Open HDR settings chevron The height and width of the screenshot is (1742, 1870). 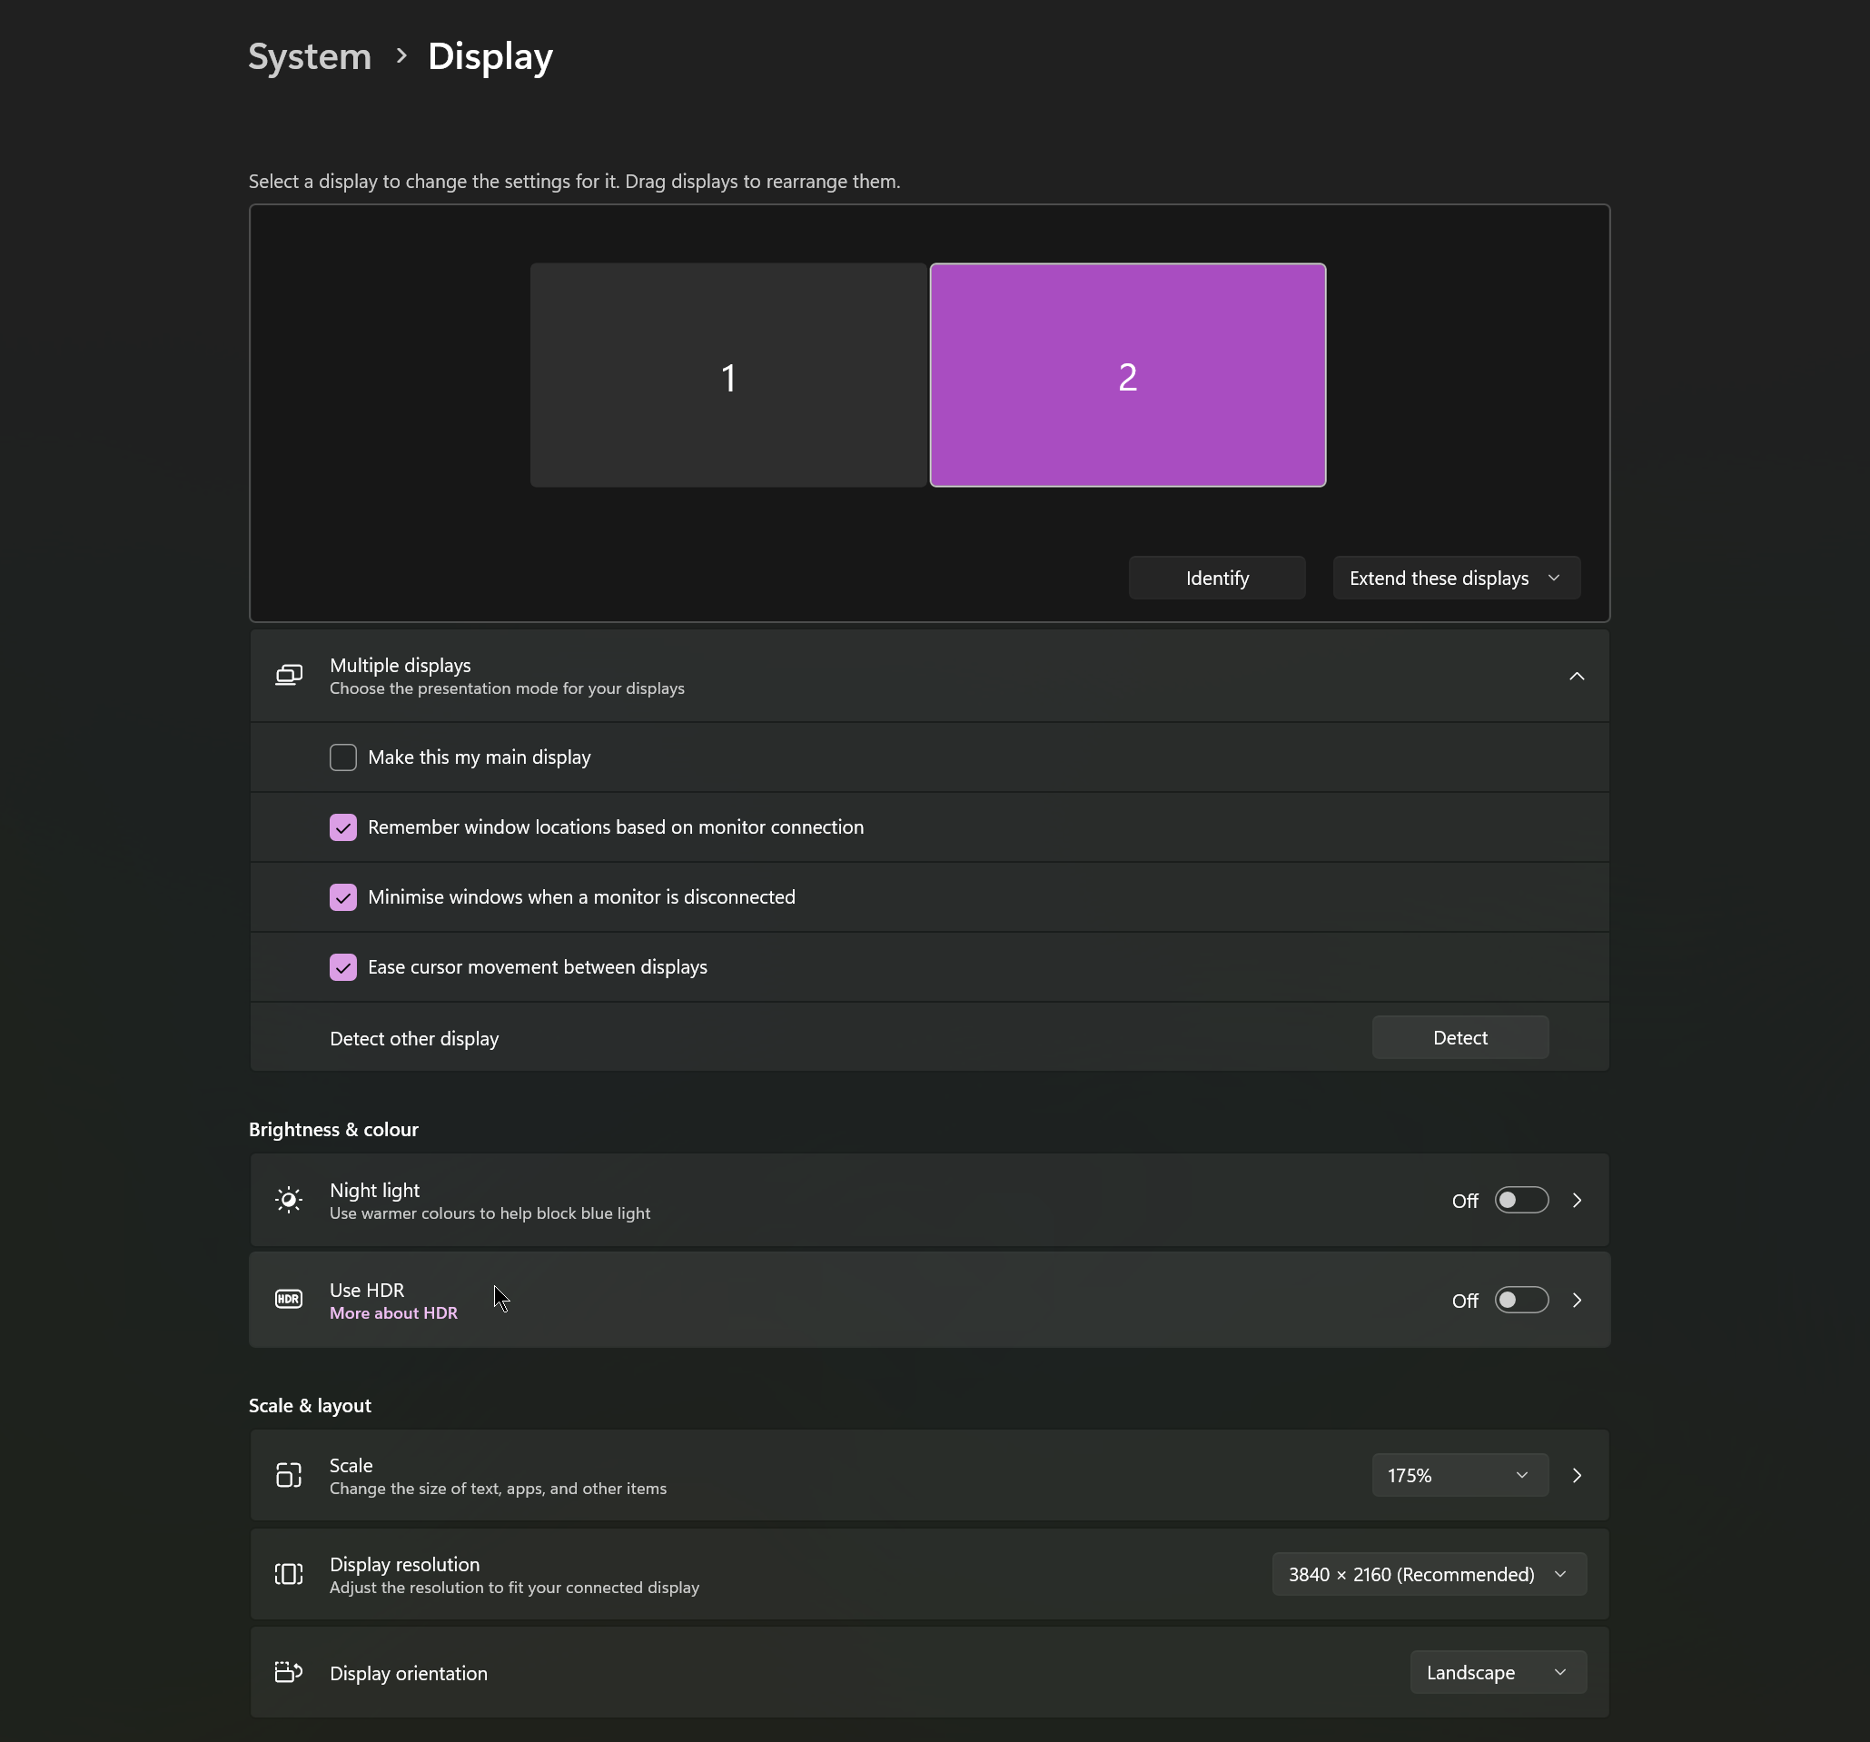point(1578,1300)
